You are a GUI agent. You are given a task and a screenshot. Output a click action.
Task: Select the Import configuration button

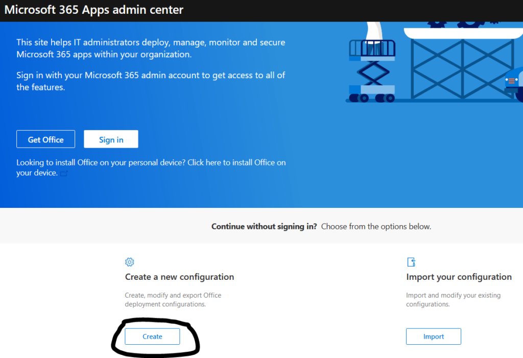(x=434, y=337)
